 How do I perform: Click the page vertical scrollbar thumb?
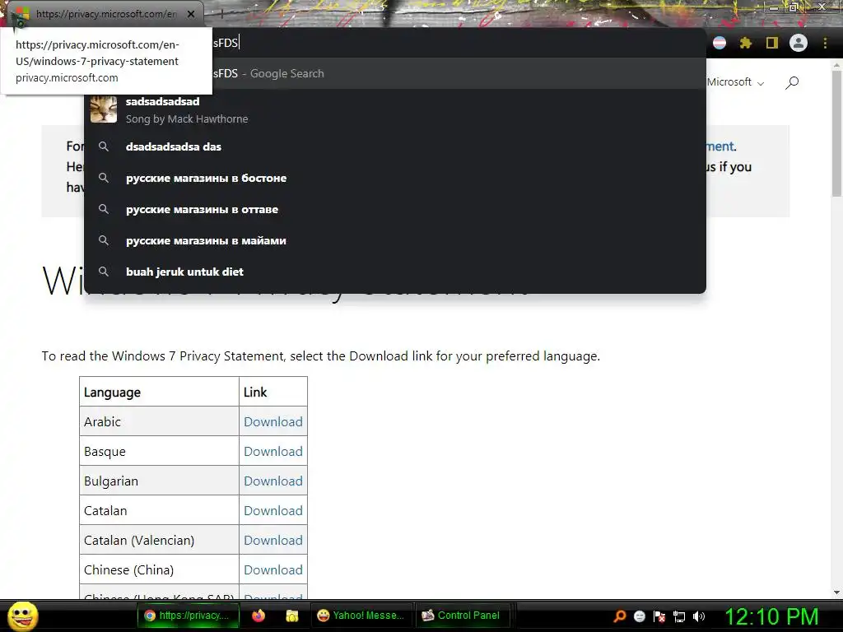click(x=836, y=133)
